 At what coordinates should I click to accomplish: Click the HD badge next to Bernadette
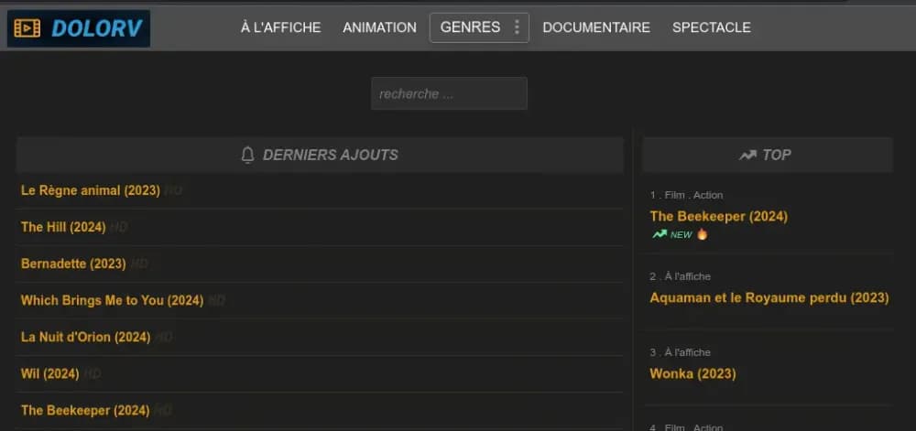(x=139, y=264)
